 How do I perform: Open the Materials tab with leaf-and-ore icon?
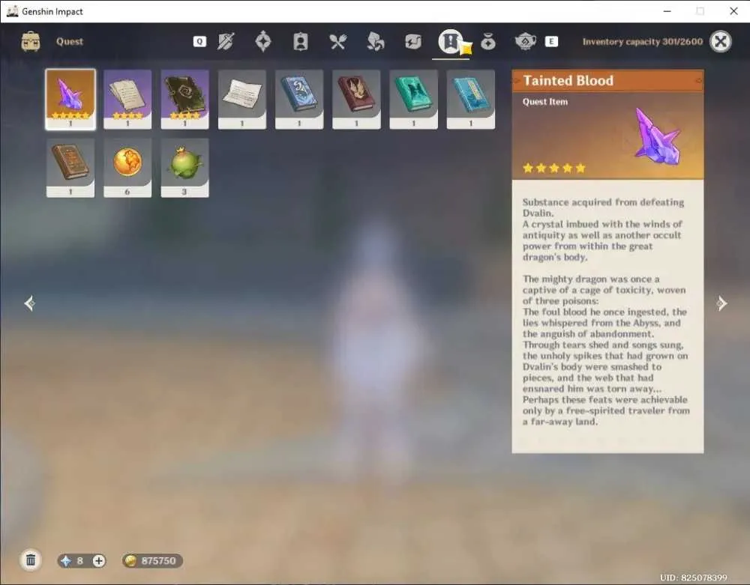(x=376, y=41)
